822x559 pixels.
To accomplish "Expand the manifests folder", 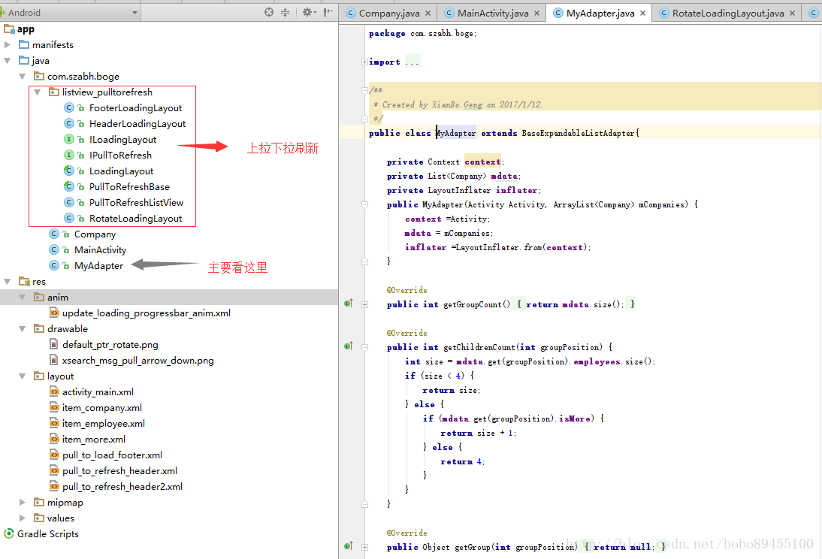I will point(8,44).
